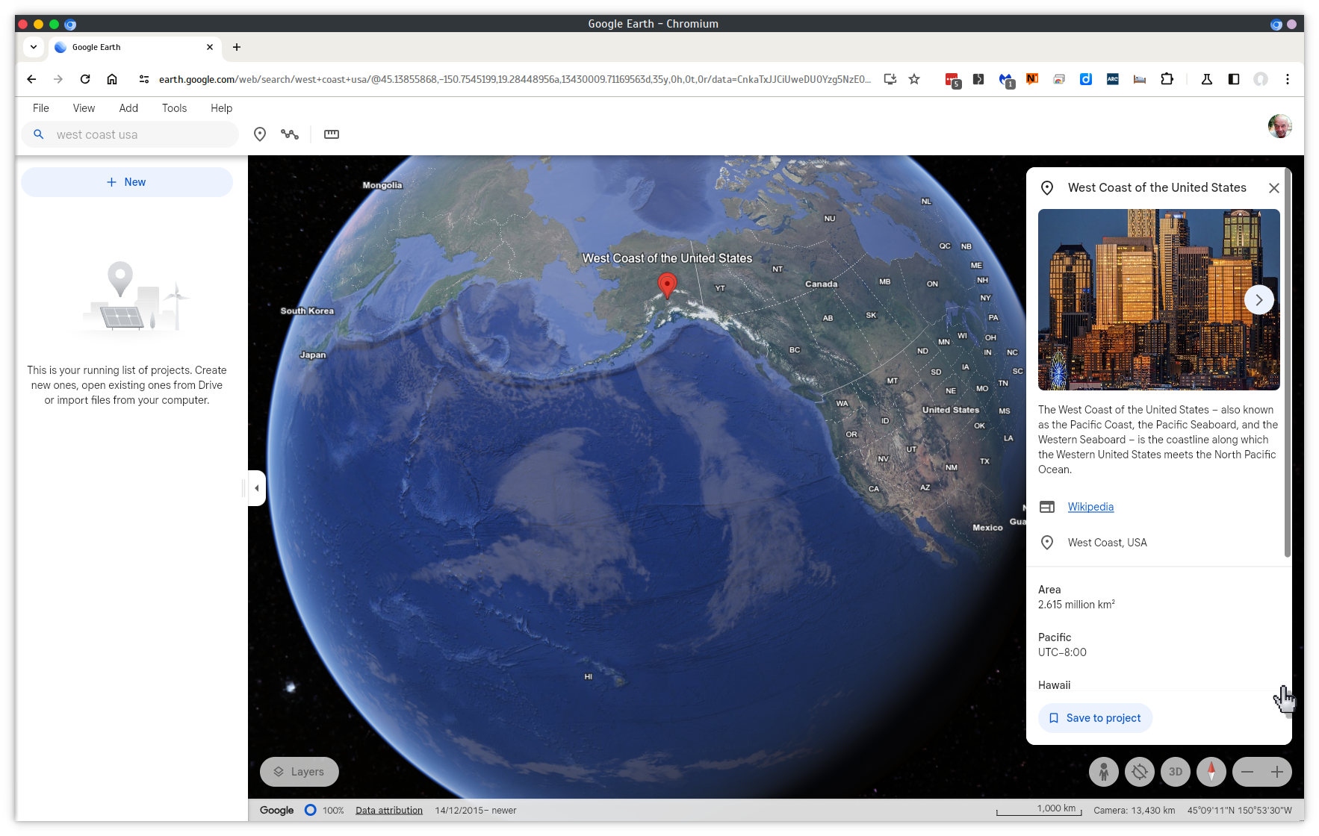Click the zoom in plus button
This screenshot has width=1319, height=836.
[1277, 772]
